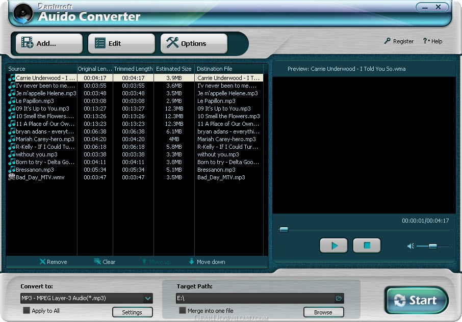Image resolution: width=462 pixels, height=322 pixels.
Task: Click the Help question mark icon
Action: tap(425, 41)
